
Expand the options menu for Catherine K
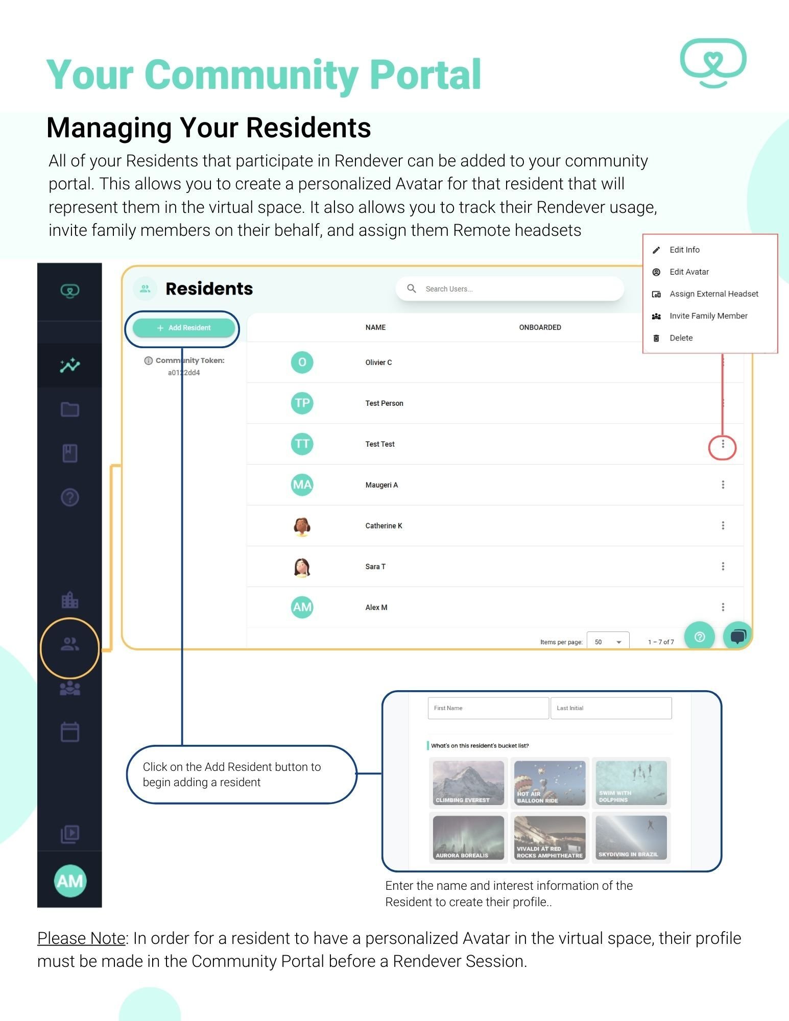(x=723, y=526)
